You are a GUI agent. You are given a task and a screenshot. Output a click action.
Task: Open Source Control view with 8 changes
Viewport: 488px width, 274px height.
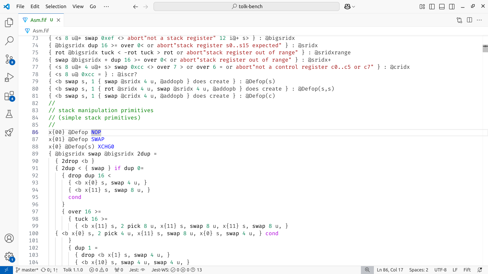(9, 59)
